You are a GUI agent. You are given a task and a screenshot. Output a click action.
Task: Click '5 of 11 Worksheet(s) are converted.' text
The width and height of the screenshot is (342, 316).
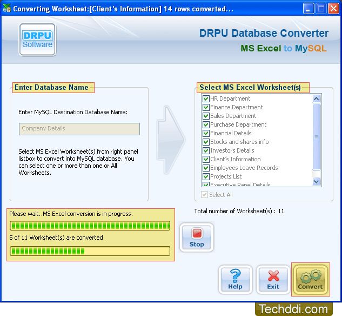[57, 238]
